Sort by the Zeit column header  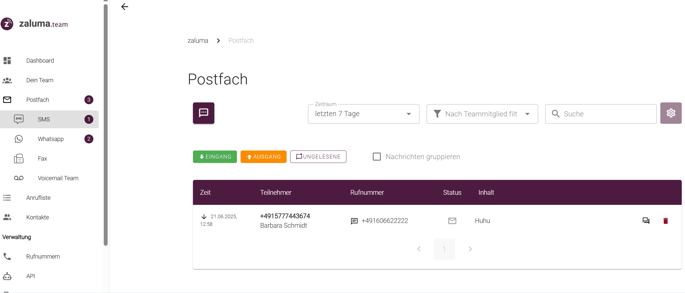205,193
